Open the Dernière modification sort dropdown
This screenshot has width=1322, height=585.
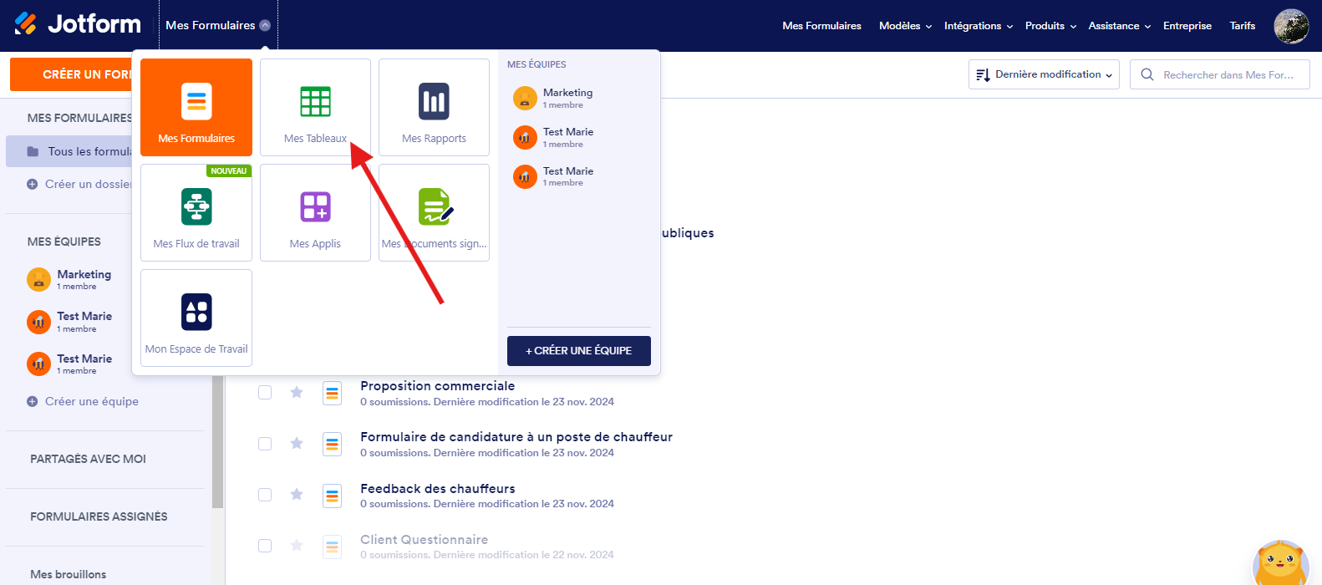pyautogui.click(x=1044, y=74)
